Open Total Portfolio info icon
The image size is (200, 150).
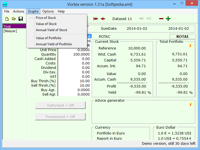coord(190,46)
